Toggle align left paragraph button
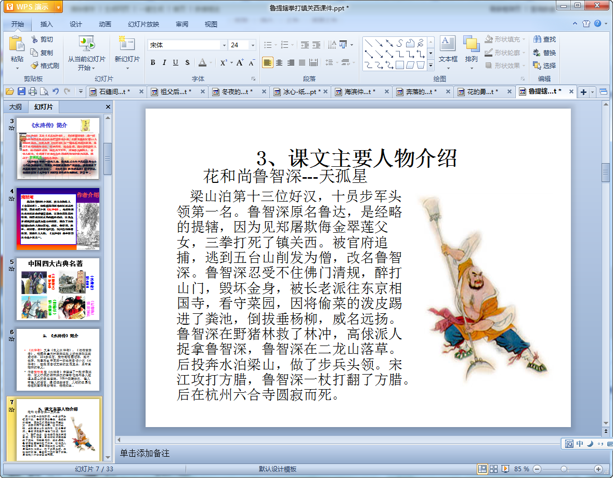The width and height of the screenshot is (613, 478). point(267,62)
